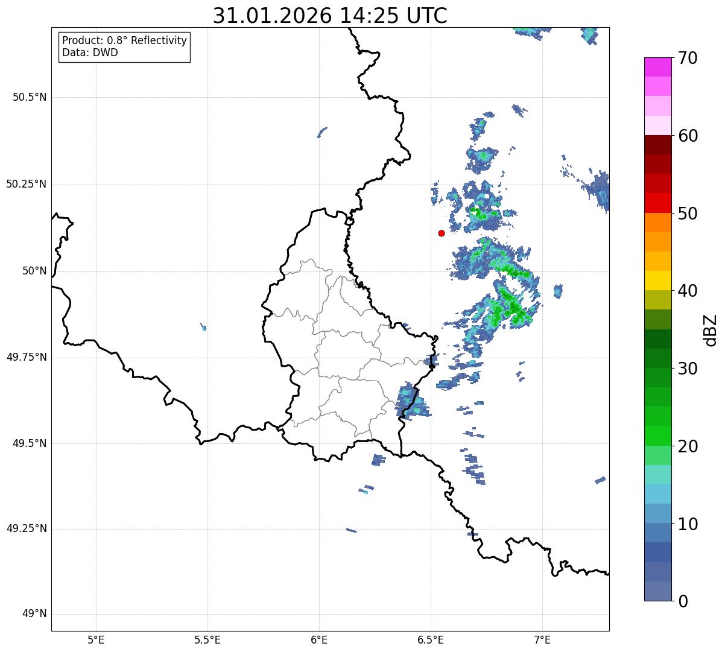Screen dimensions: 725x652
Task: Click the 49.5°N latitude label
Action: coord(30,444)
